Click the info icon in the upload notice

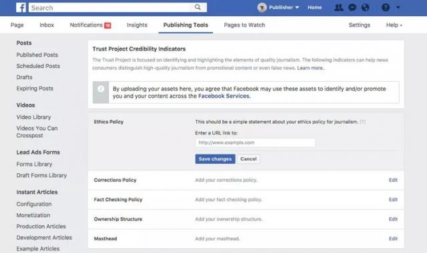pyautogui.click(x=101, y=89)
